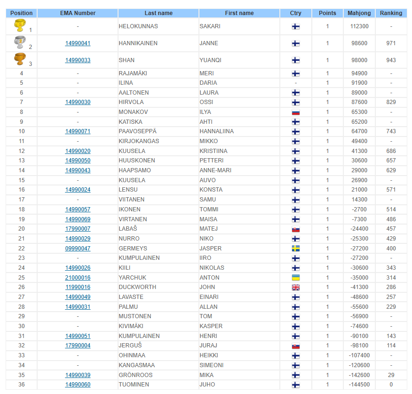
Task: Click the Last name column header
Action: (x=158, y=13)
